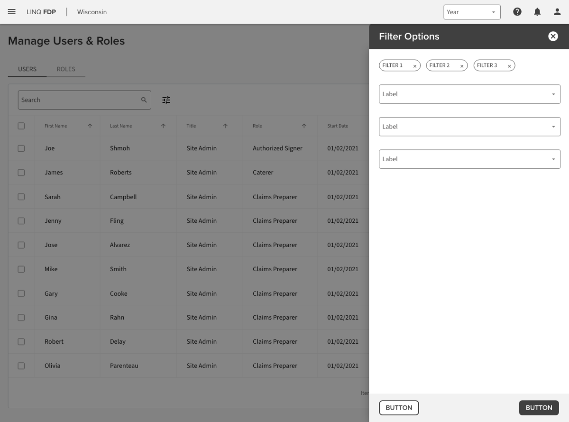Image resolution: width=569 pixels, height=422 pixels.
Task: Click the outlined BUTTON in panel footer
Action: (x=399, y=408)
